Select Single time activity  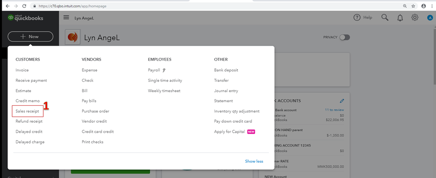[x=165, y=81]
